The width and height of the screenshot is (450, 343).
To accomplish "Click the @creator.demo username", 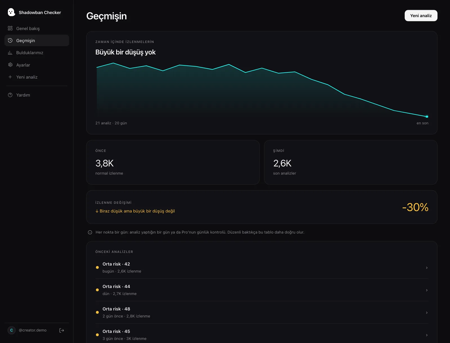I will (x=33, y=330).
